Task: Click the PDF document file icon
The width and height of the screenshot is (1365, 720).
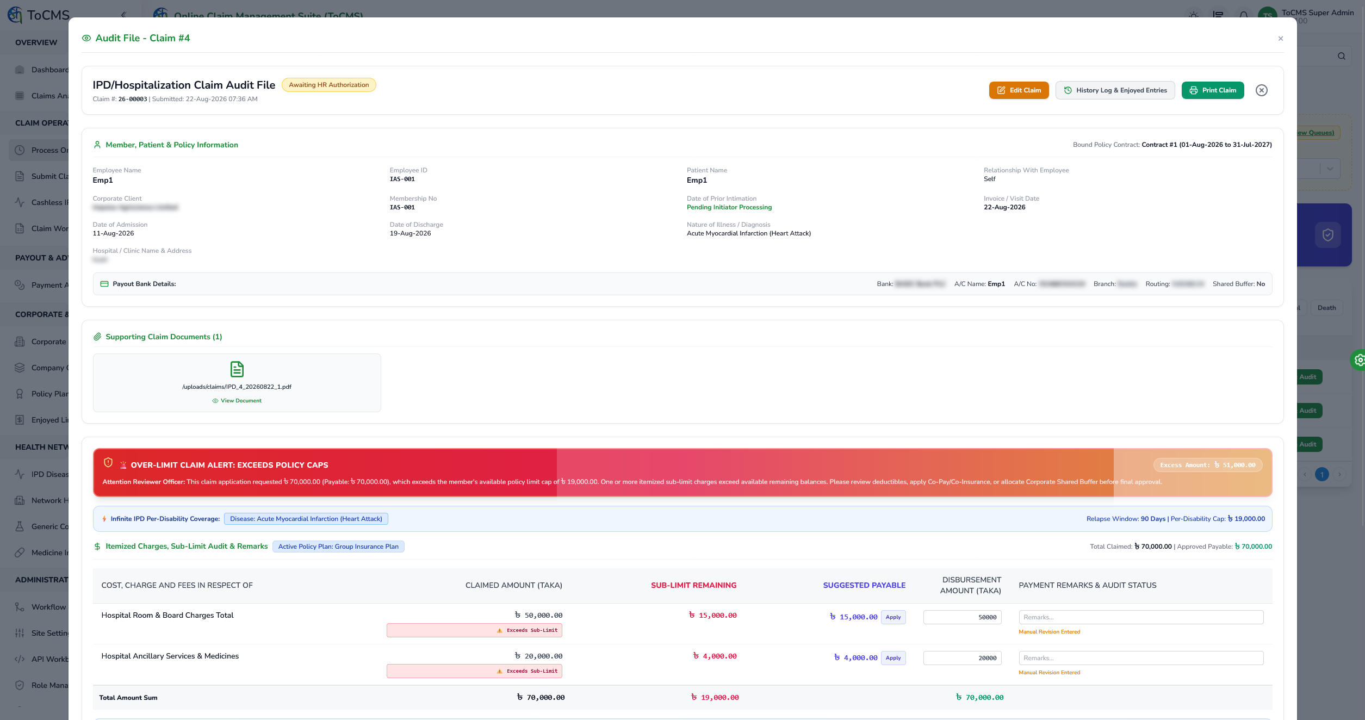Action: pyautogui.click(x=237, y=369)
